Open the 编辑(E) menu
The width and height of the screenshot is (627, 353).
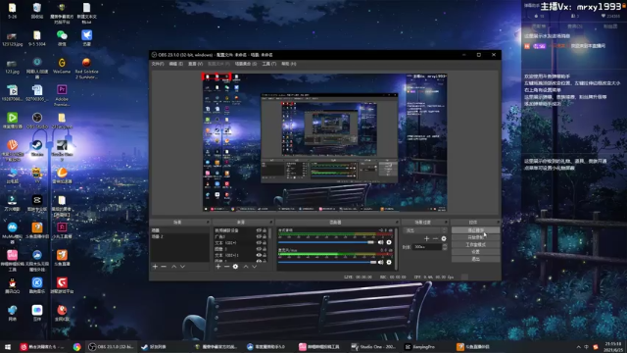(x=176, y=64)
